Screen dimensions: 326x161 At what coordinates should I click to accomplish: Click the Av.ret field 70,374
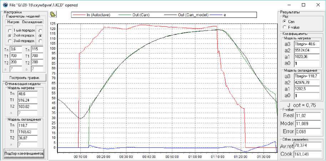click(307, 146)
